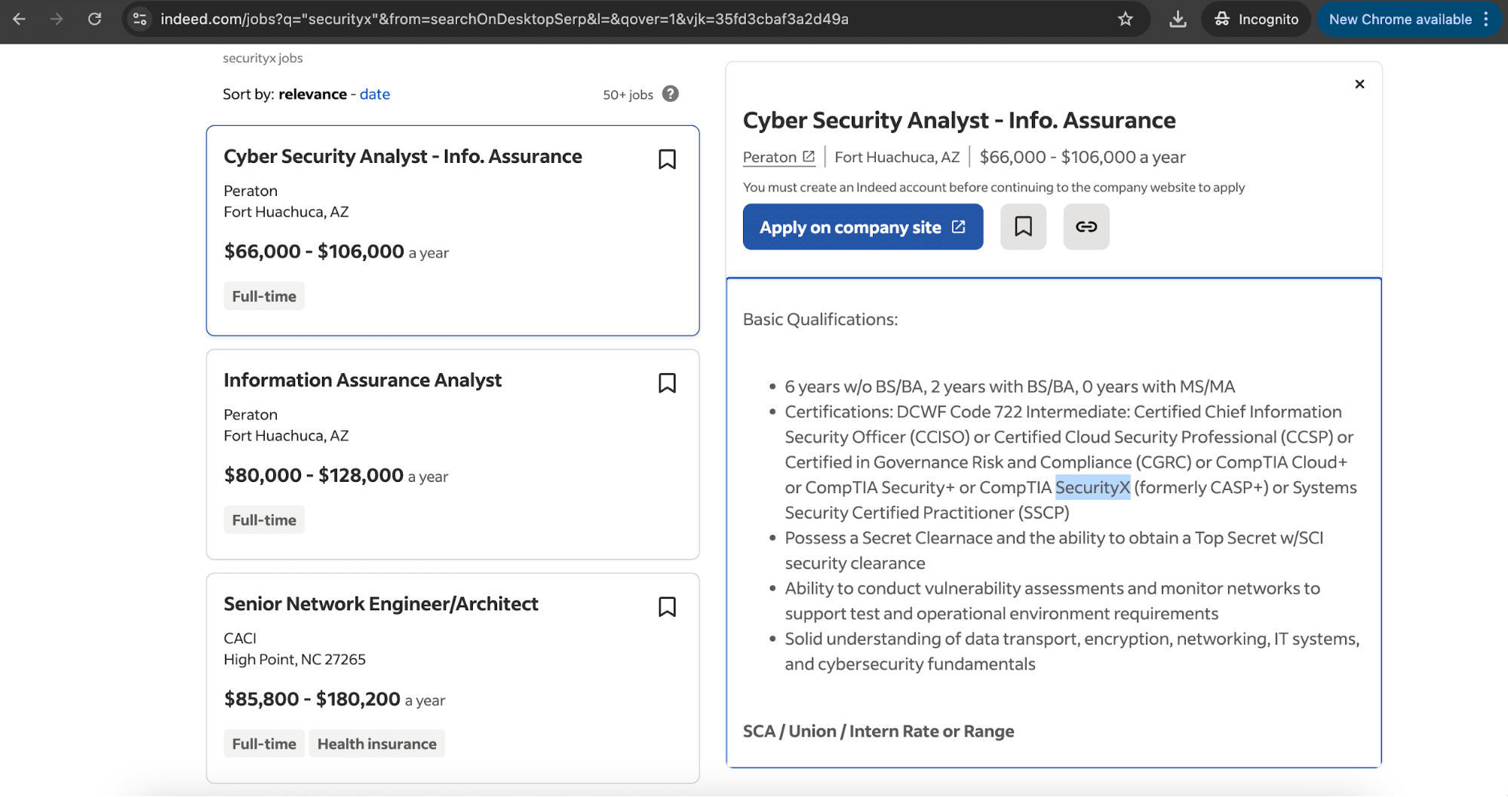
Task: Open Chrome three-dot menu
Action: coord(1487,19)
